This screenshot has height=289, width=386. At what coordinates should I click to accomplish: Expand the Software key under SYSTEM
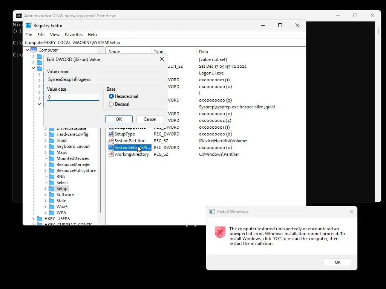(45, 195)
